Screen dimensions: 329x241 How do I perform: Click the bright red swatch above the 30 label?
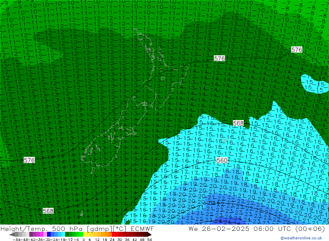click(x=121, y=234)
